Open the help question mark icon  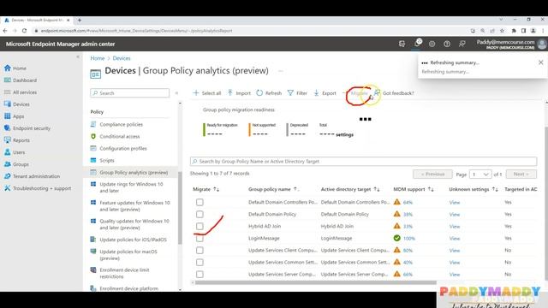(x=447, y=44)
